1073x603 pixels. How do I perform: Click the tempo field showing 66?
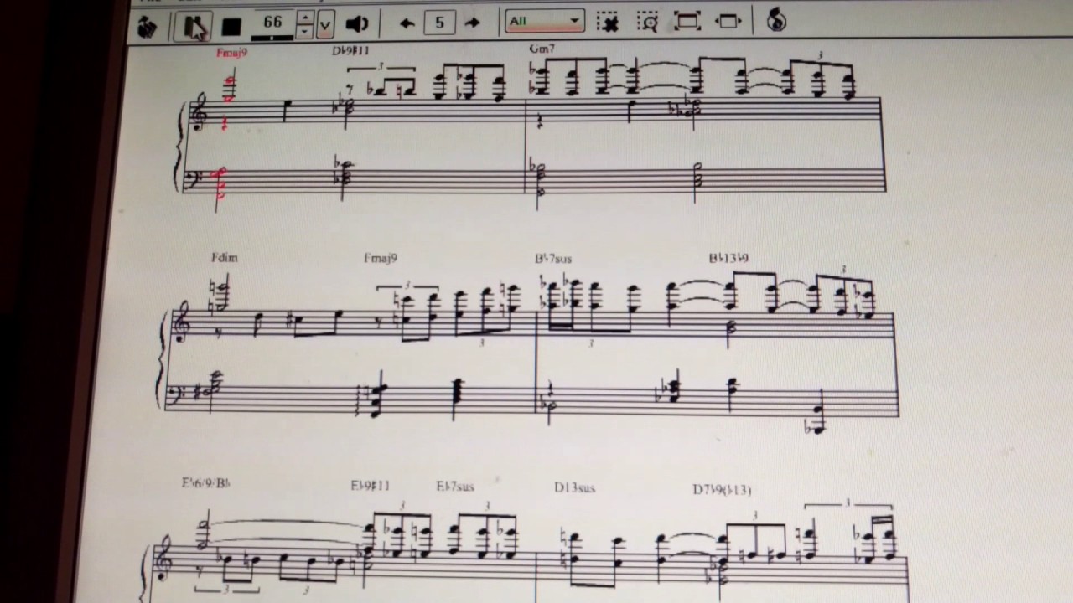(x=272, y=22)
